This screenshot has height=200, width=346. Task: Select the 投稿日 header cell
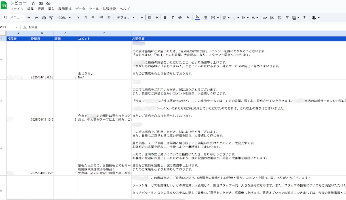click(x=42, y=39)
